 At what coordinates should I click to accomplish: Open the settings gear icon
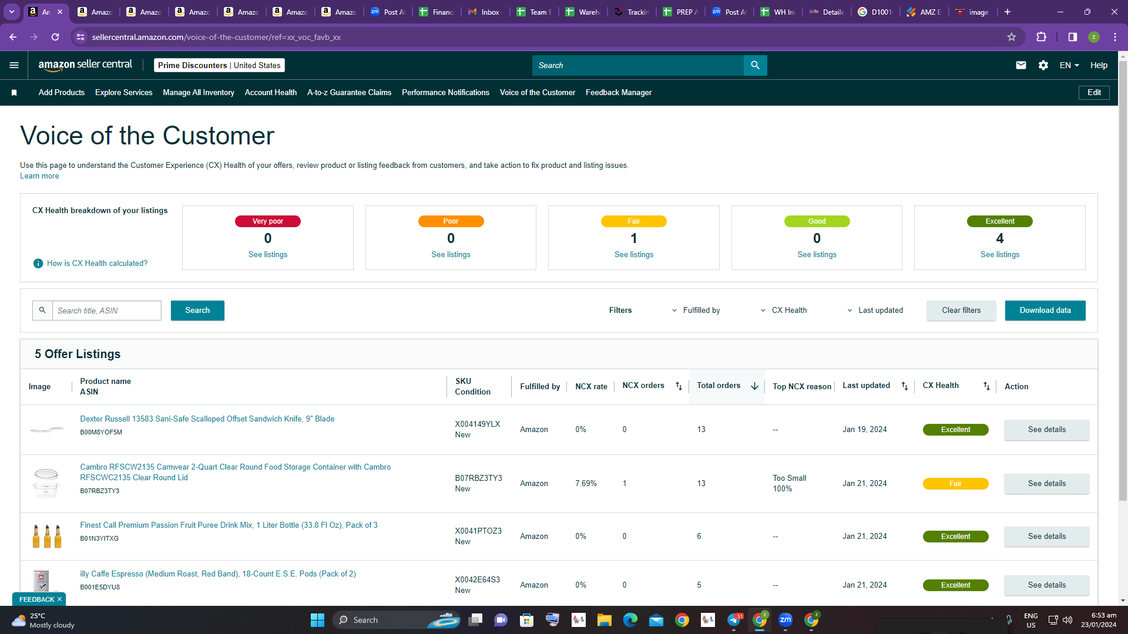[1043, 65]
